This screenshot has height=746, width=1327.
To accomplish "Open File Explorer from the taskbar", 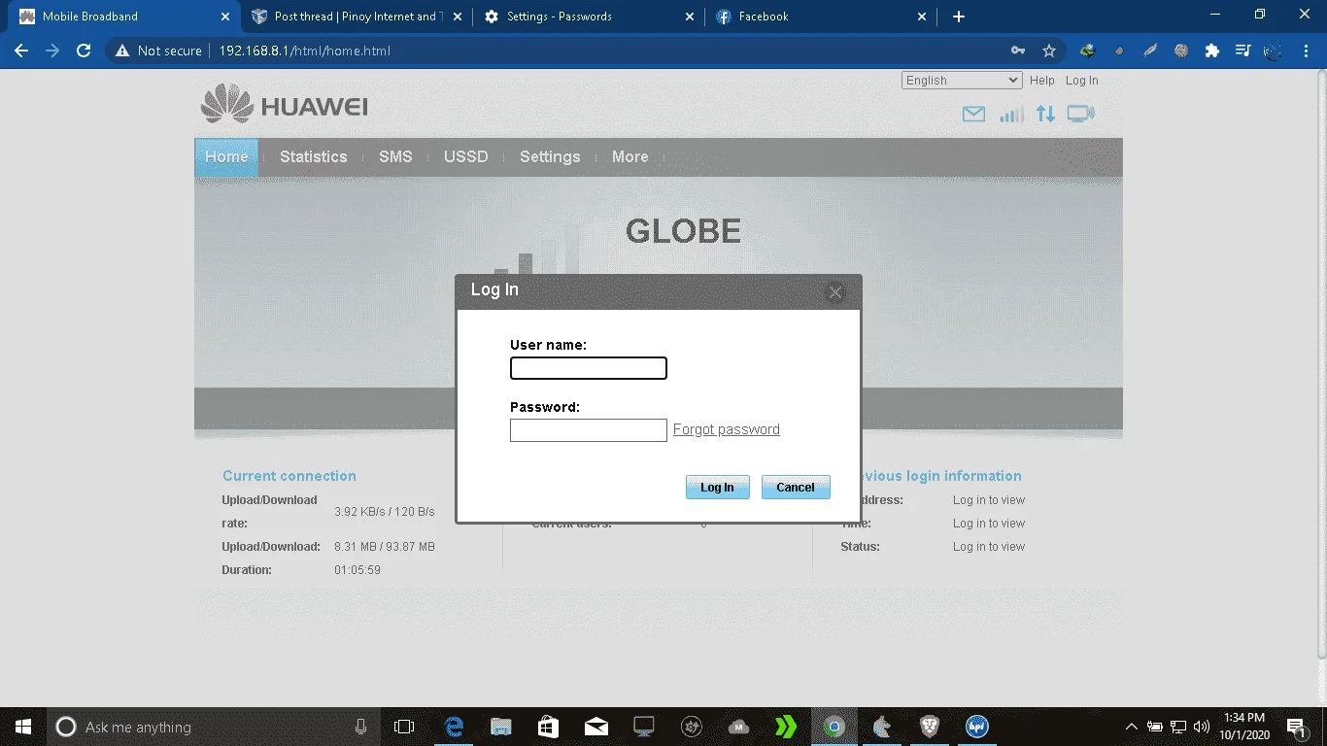I will coord(500,727).
